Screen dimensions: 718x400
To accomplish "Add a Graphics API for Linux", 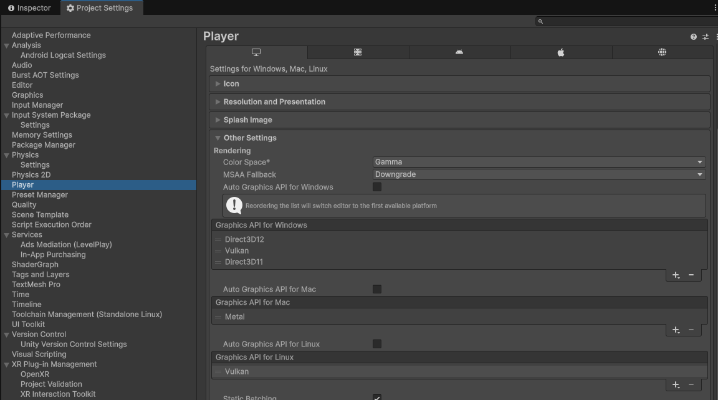I will pyautogui.click(x=676, y=385).
